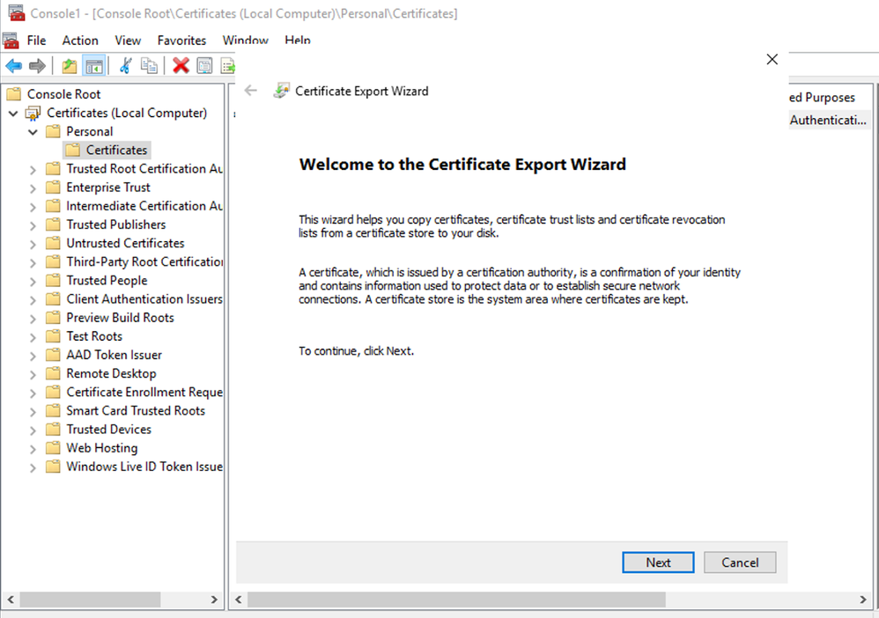
Task: Close the wizard with the X button
Action: (x=772, y=60)
